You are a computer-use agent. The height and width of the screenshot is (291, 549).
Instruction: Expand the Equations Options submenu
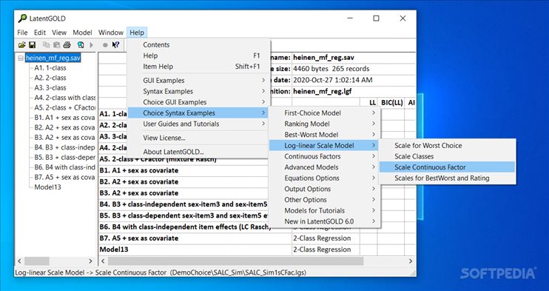pos(324,178)
